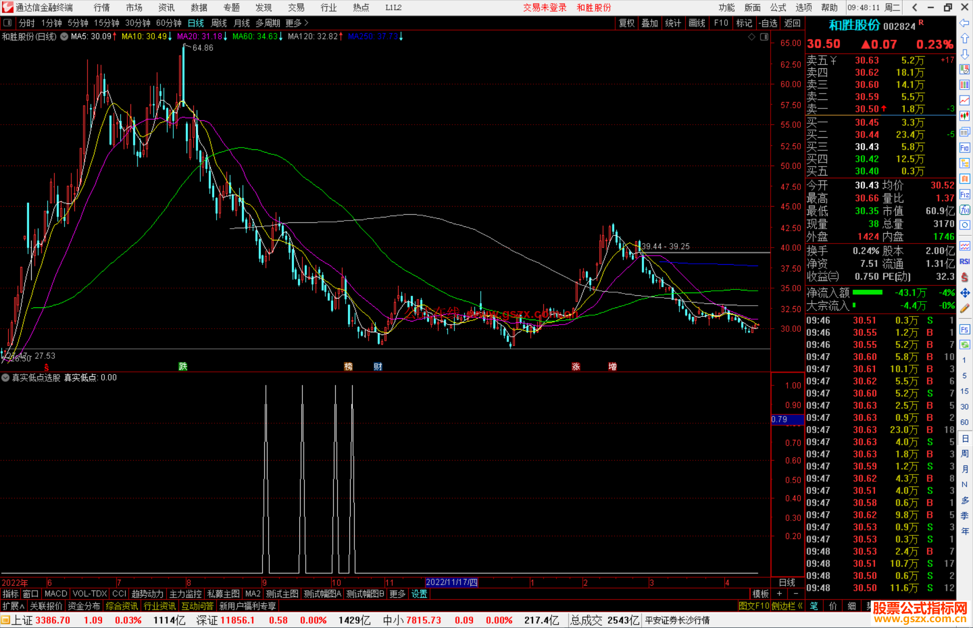
Task: Open the 公式 menu
Action: pyautogui.click(x=777, y=8)
